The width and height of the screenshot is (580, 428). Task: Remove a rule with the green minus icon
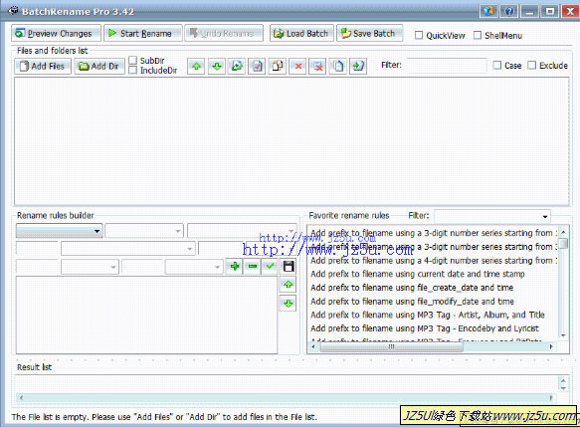tap(253, 266)
